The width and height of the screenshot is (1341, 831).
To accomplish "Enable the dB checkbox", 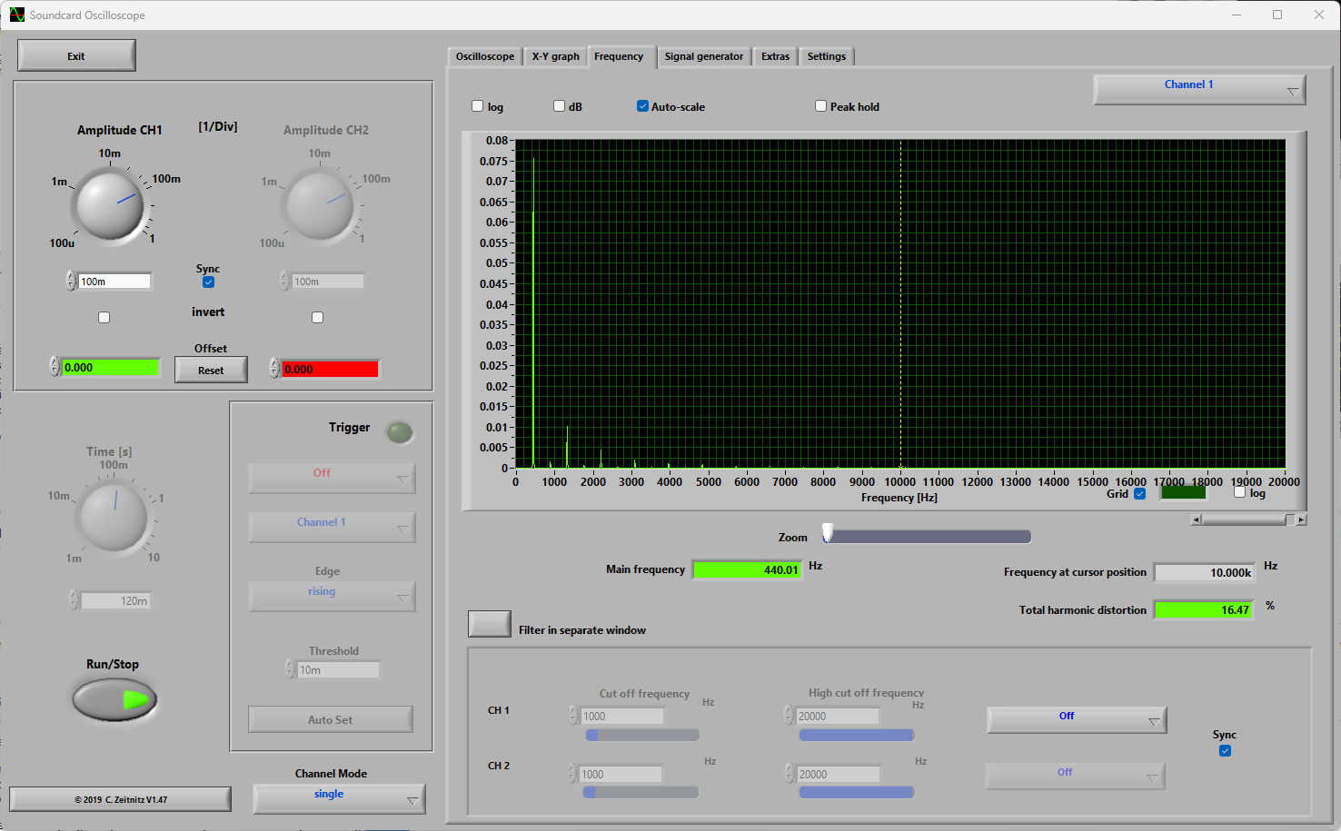I will click(x=560, y=106).
